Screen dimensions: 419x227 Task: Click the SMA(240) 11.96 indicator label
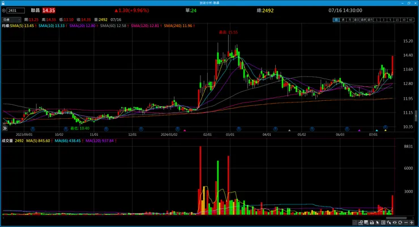coord(178,25)
